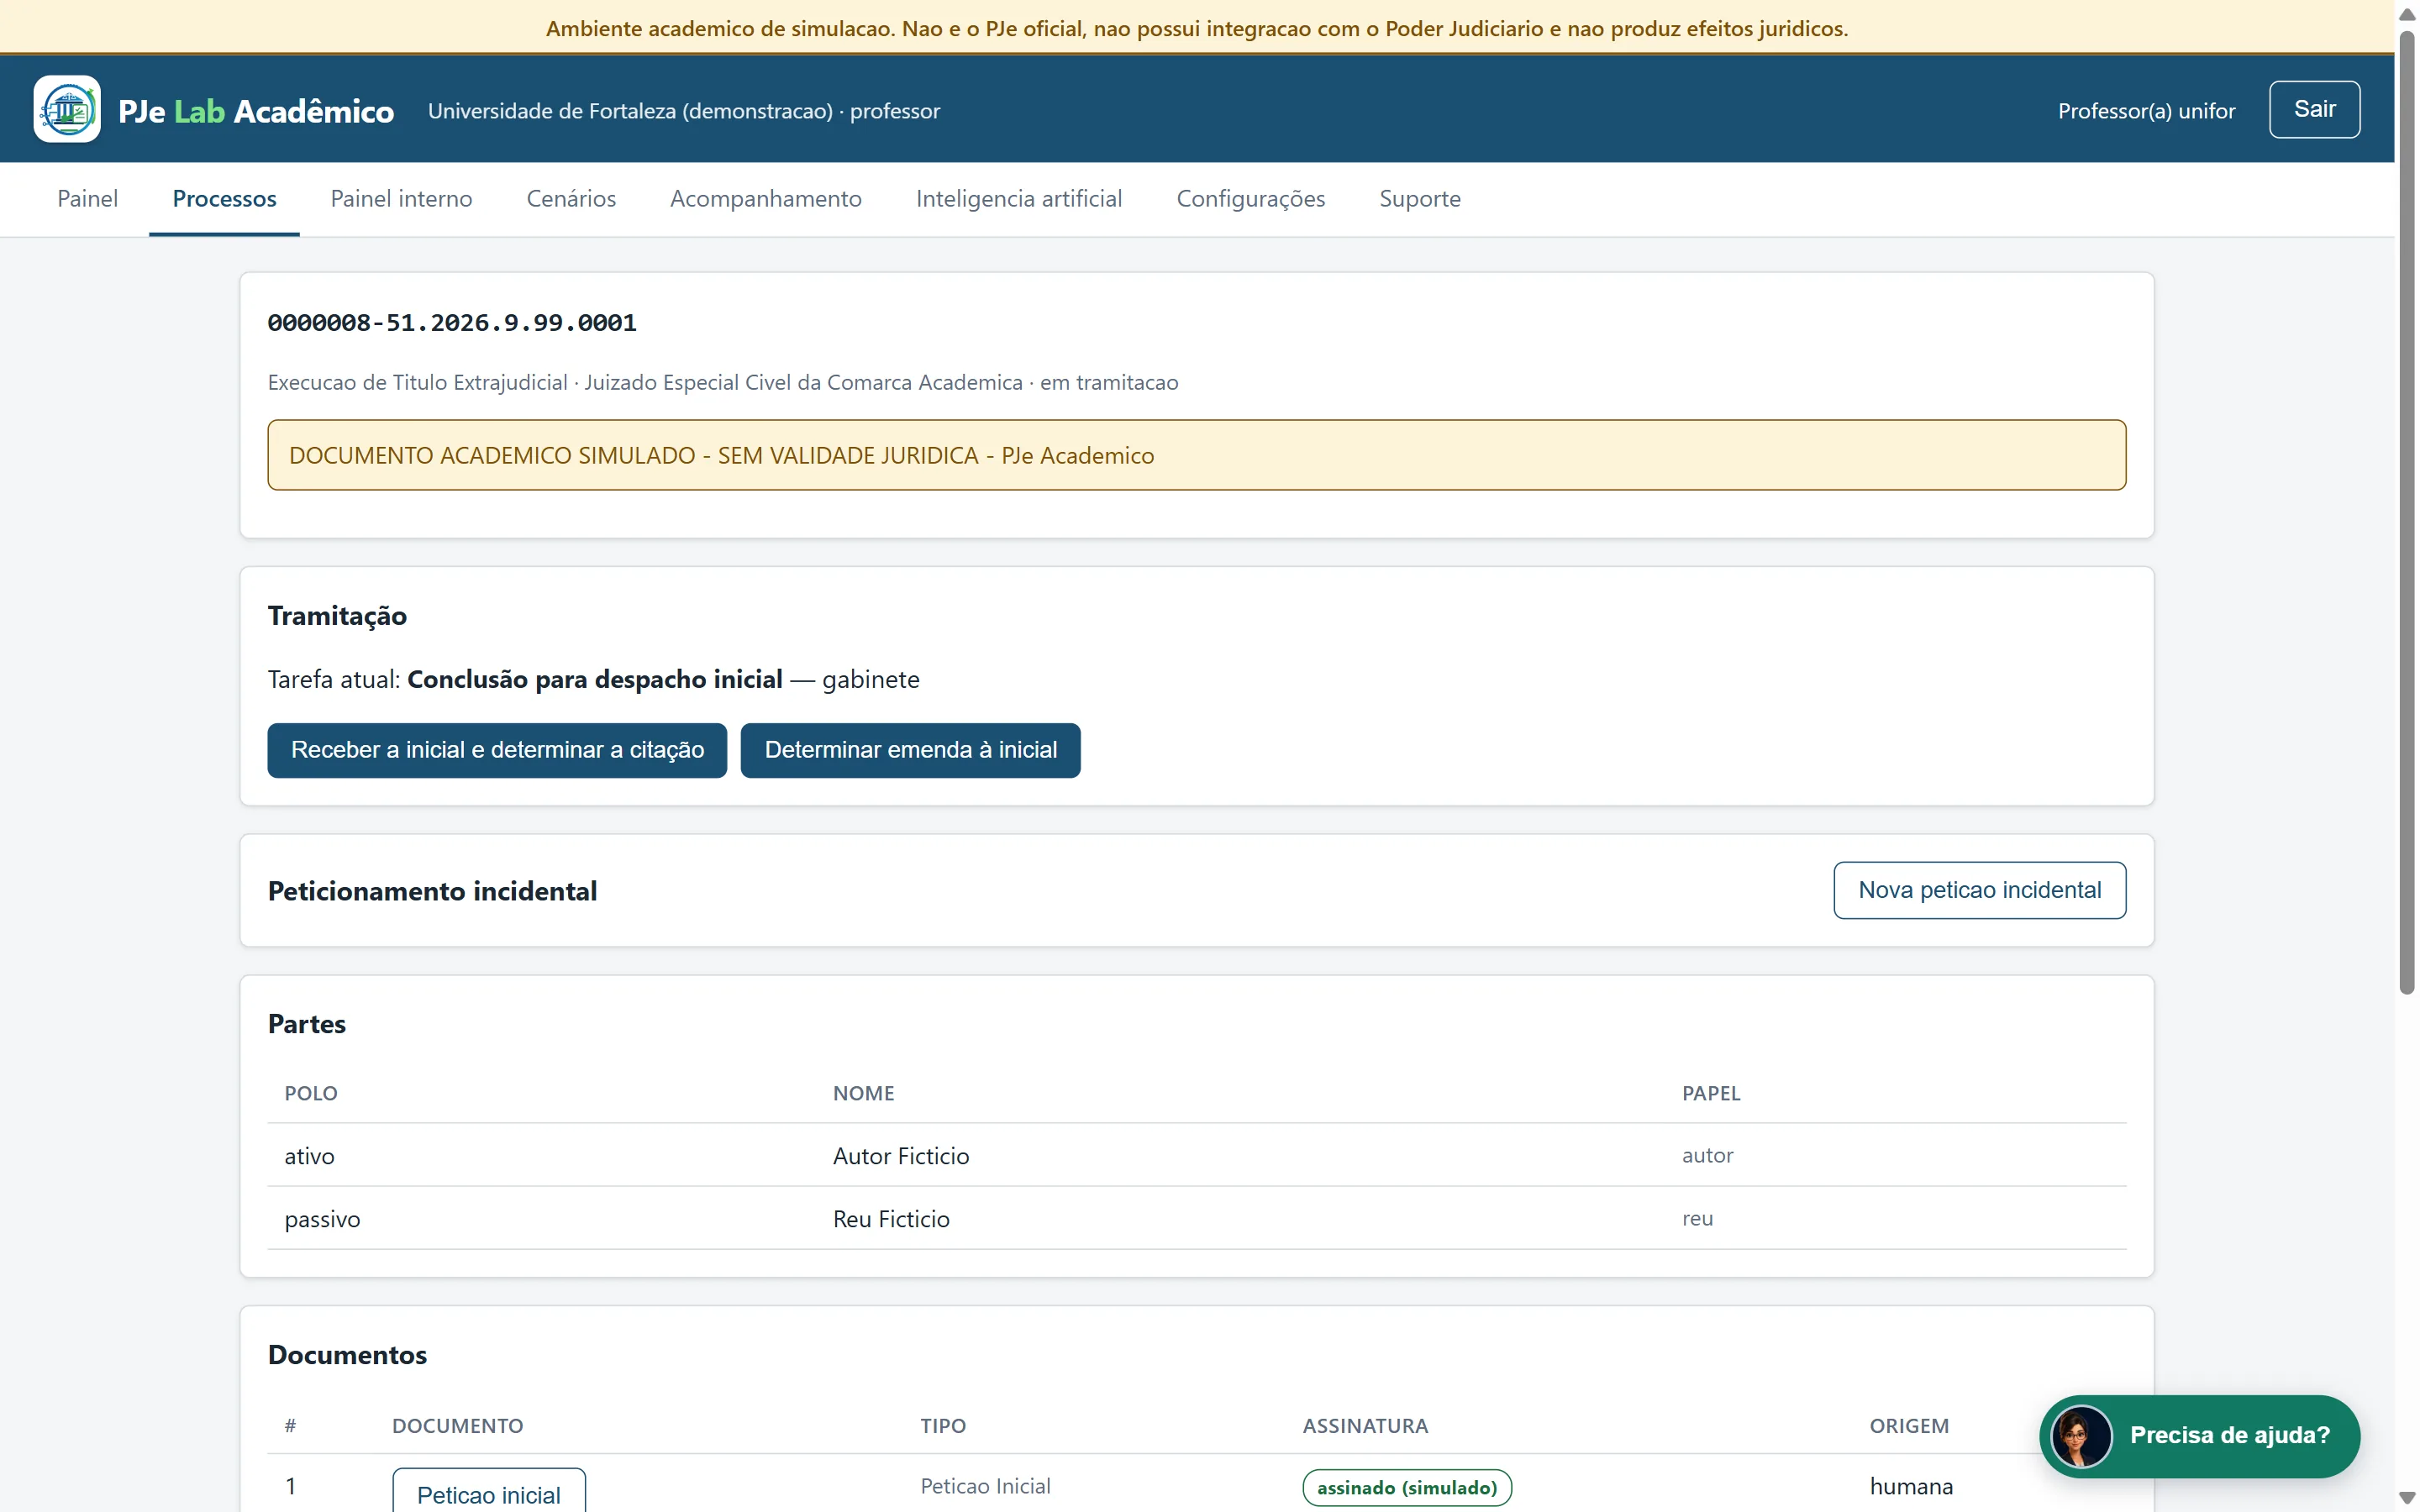Click the autor papel cell

pos(1707,1155)
